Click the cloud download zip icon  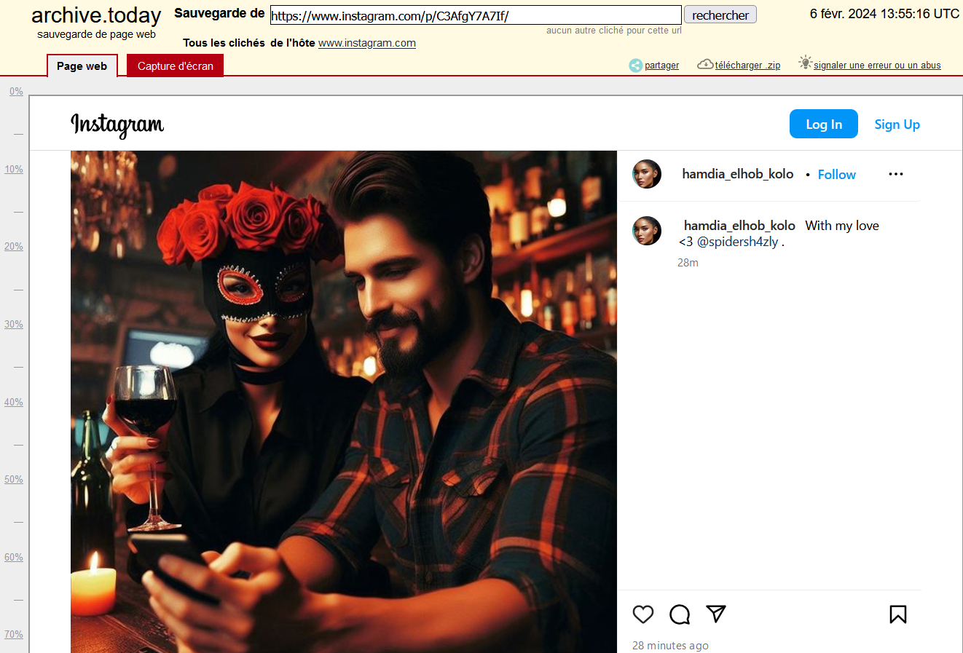point(704,64)
